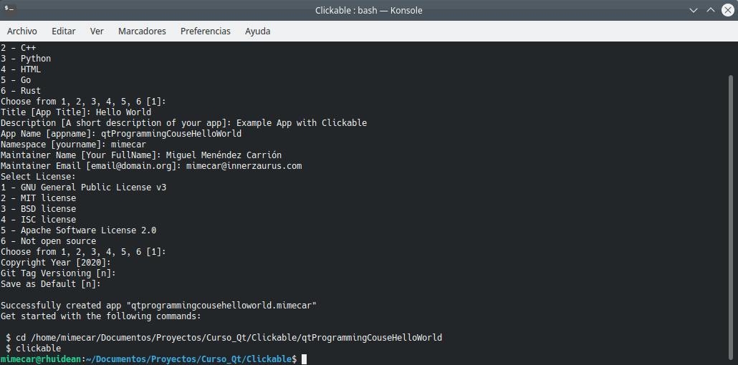Minimize the Konsole window with down chevron
This screenshot has width=738, height=365.
tap(694, 10)
